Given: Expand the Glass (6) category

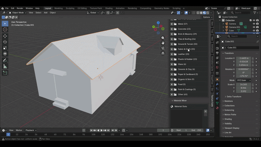Looking at the screenshot, I should [x=172, y=64].
